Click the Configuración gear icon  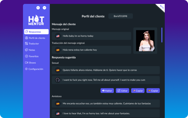tap(26, 69)
